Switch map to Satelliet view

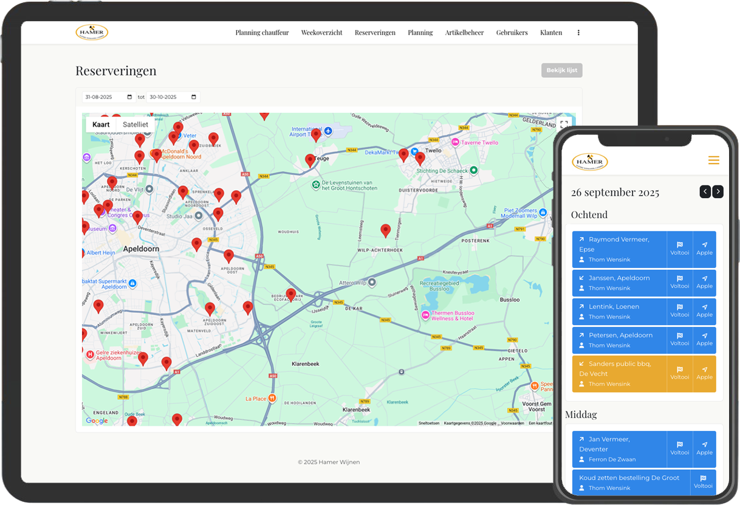(x=135, y=125)
